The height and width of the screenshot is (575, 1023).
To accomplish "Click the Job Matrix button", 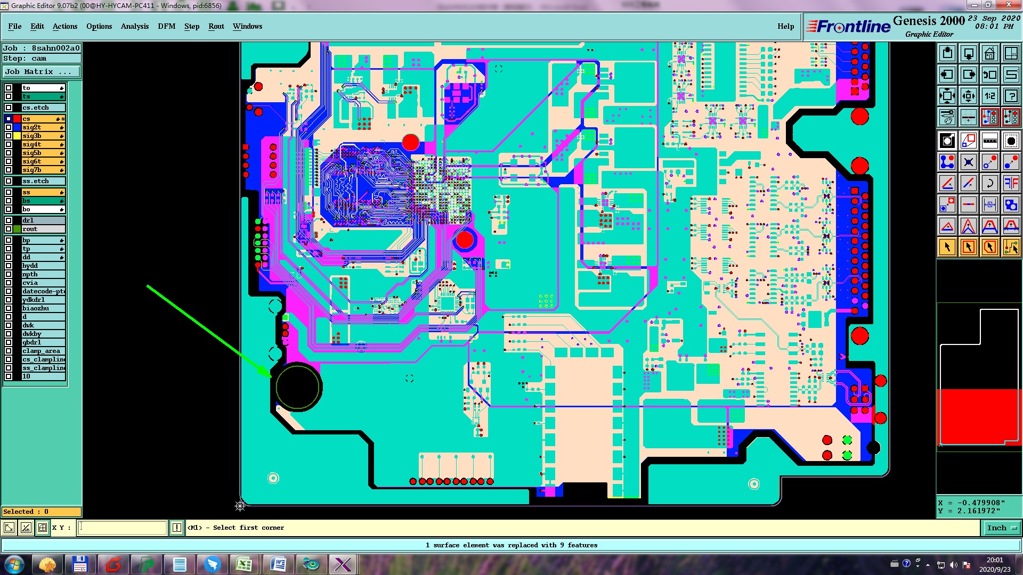I will point(42,71).
